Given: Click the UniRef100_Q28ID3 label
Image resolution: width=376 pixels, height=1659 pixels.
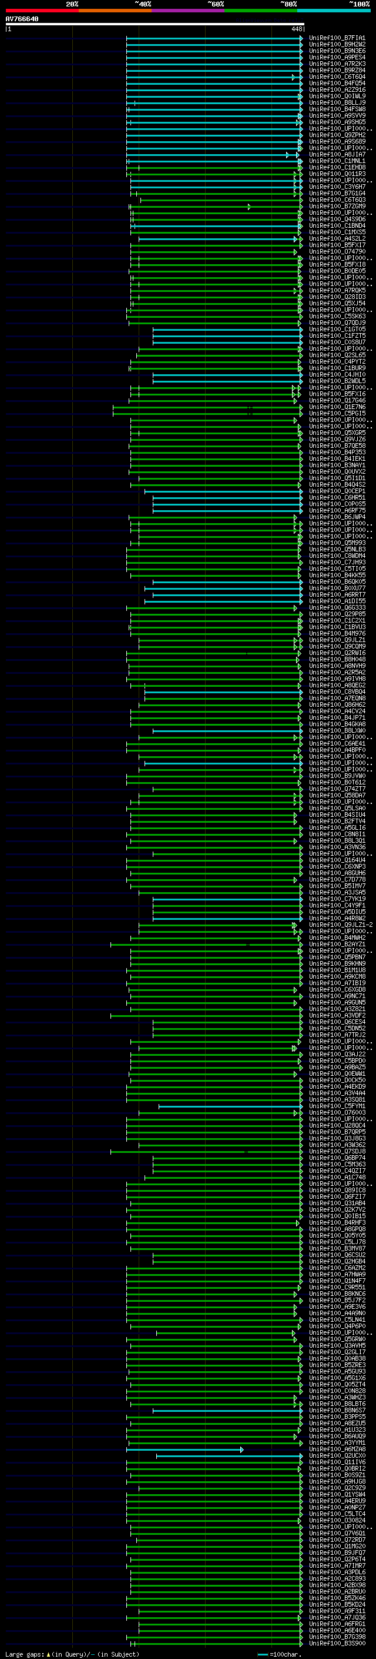Looking at the screenshot, I should click(337, 298).
